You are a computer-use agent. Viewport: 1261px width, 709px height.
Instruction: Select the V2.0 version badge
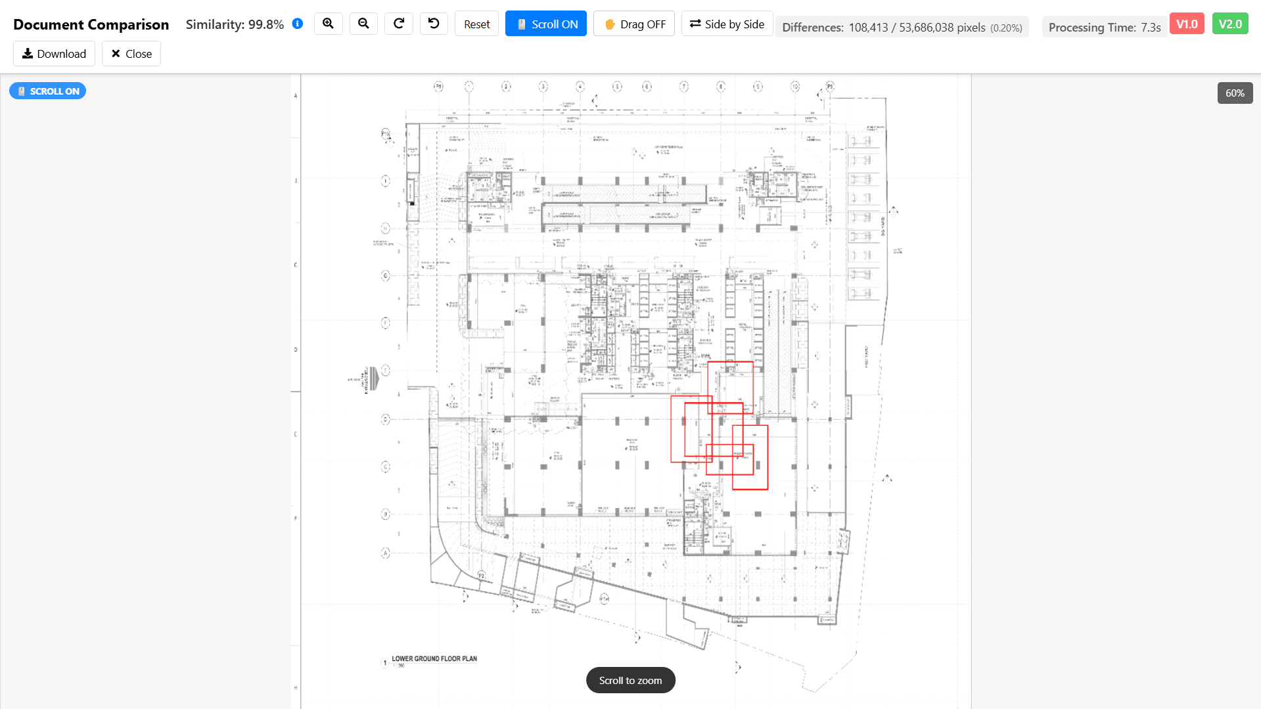[1230, 24]
